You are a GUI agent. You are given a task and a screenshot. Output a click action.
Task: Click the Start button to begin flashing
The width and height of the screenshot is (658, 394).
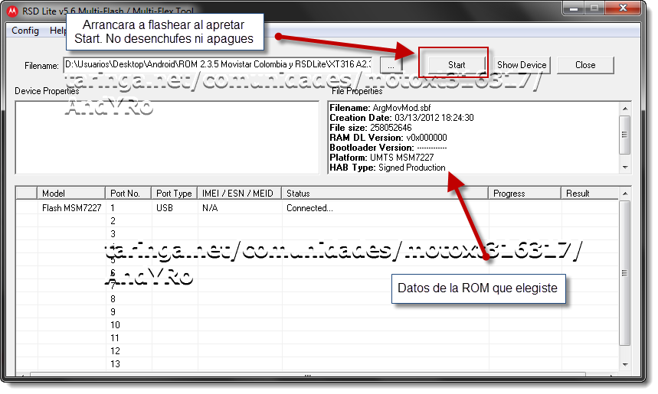(457, 65)
